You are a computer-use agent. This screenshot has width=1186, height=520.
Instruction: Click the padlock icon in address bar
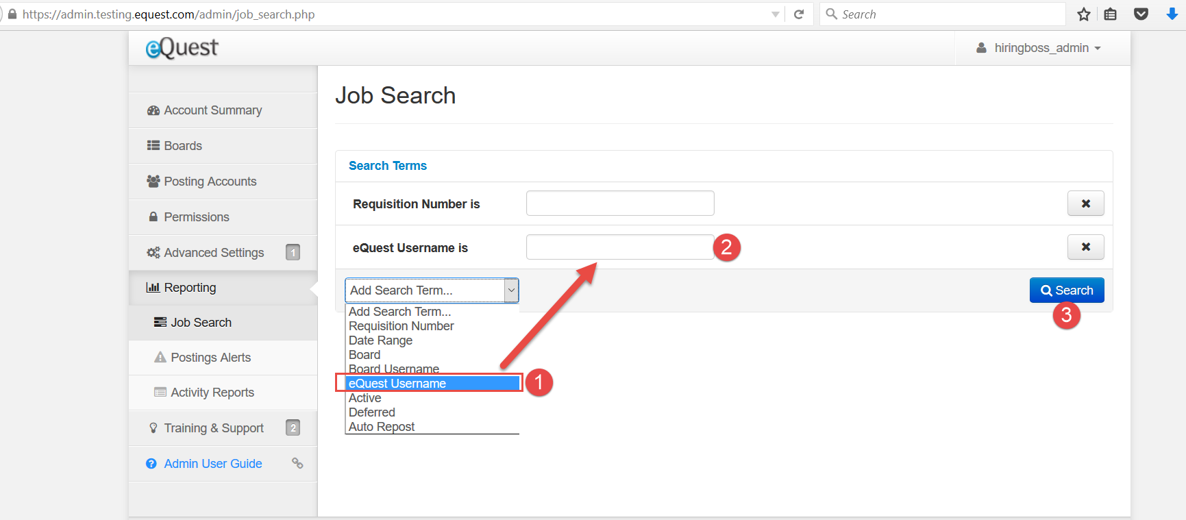pos(12,14)
